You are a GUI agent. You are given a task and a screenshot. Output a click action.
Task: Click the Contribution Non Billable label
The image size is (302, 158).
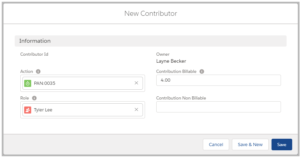[181, 98]
